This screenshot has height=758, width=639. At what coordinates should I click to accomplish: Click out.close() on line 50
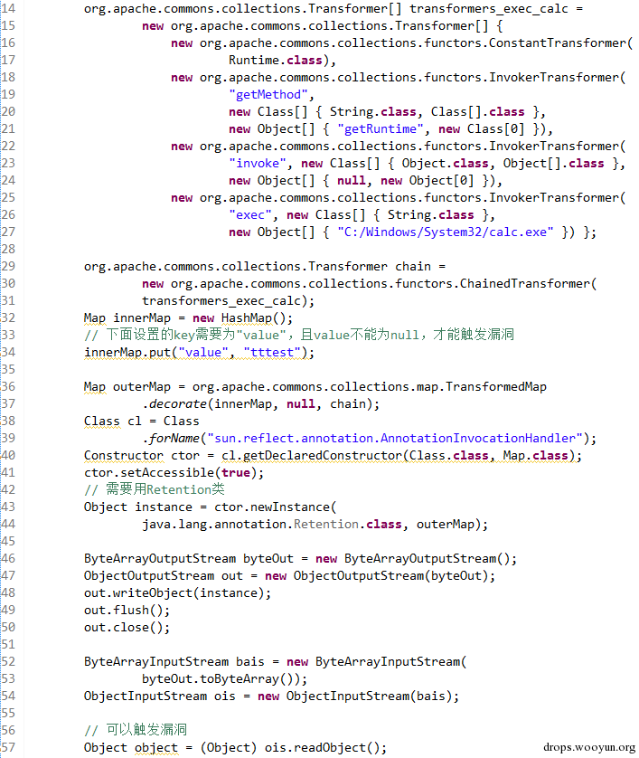(124, 628)
